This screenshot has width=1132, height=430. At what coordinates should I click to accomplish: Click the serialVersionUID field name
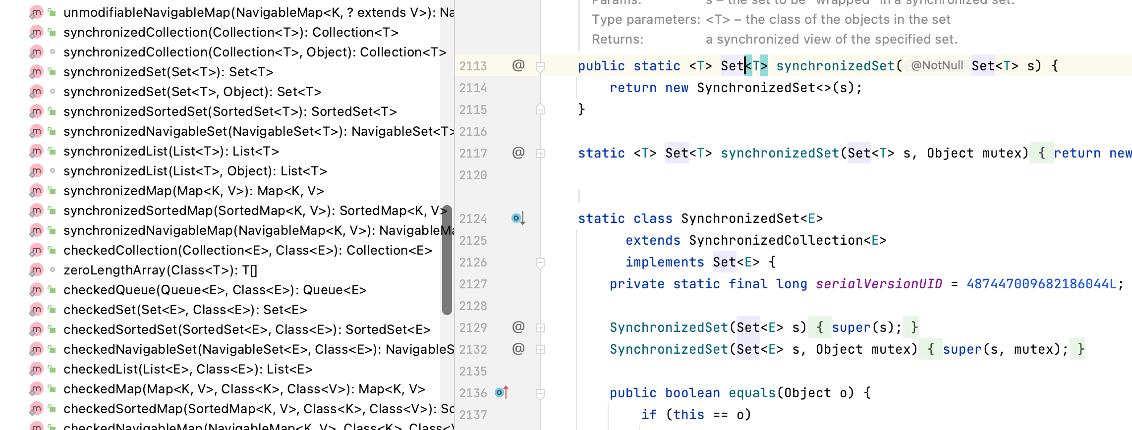coord(878,284)
